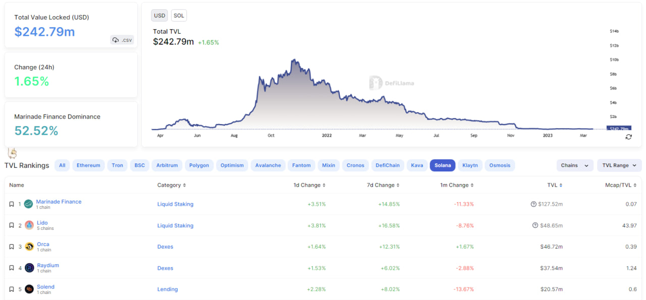Open Dexes category in Raydium row
646x300 pixels.
pyautogui.click(x=165, y=268)
